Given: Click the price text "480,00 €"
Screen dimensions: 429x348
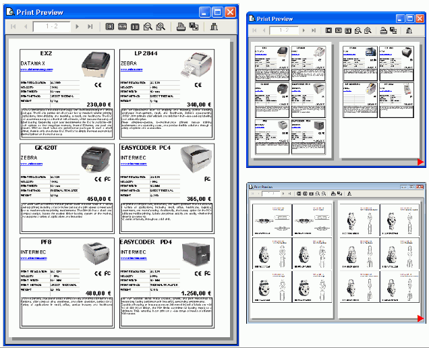Looking at the screenshot, I should click(98, 293).
